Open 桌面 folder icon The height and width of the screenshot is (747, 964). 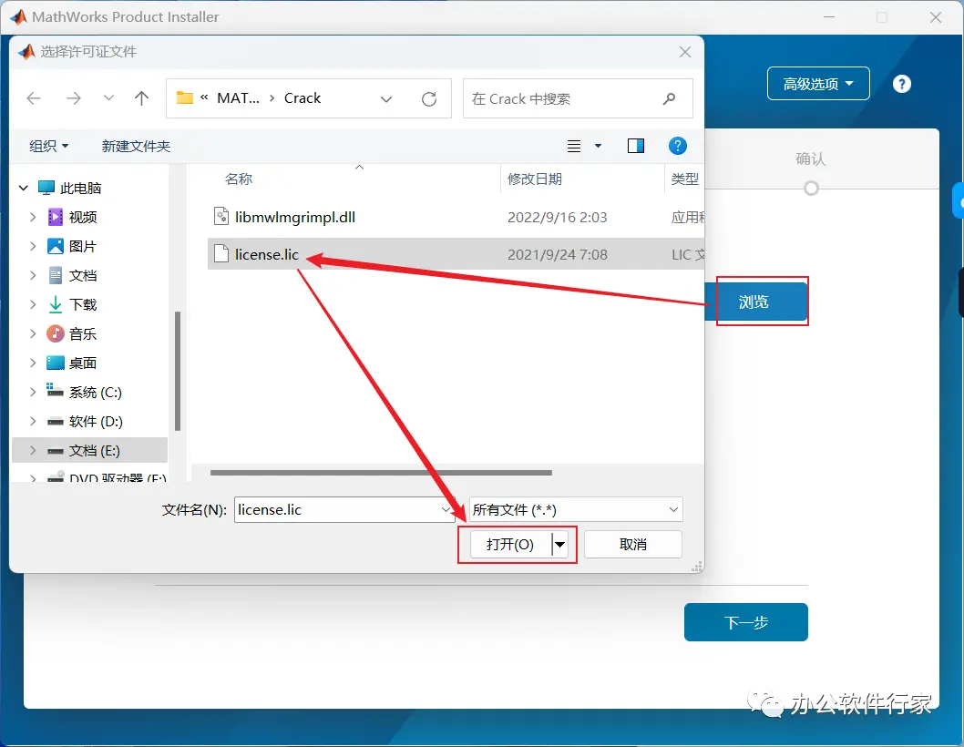pyautogui.click(x=56, y=363)
